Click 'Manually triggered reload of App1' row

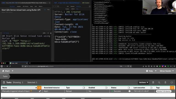[88, 91]
